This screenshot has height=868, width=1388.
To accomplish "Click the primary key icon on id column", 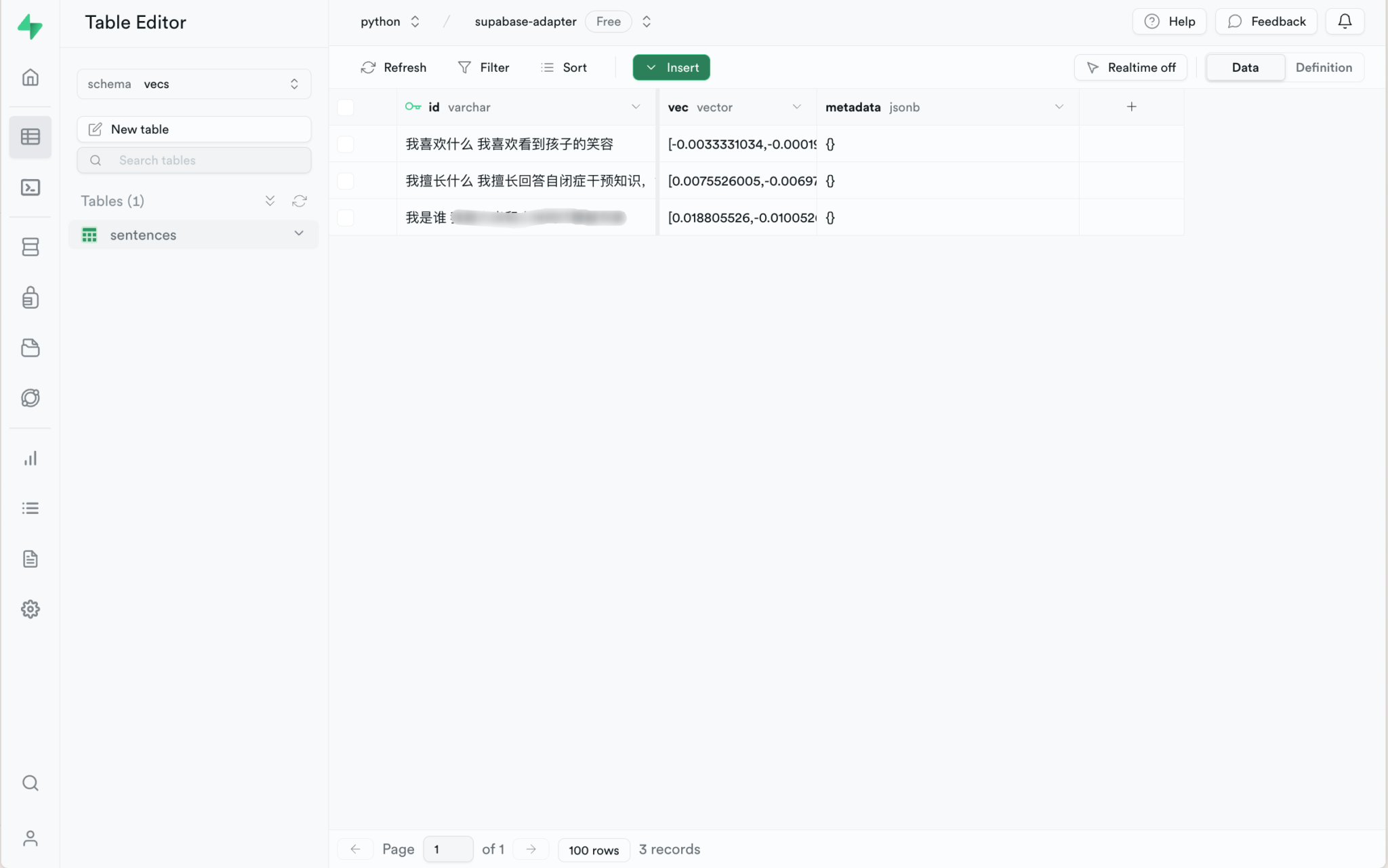I will click(413, 106).
